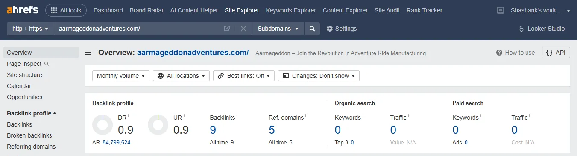Open URL in new tab icon

point(227,29)
